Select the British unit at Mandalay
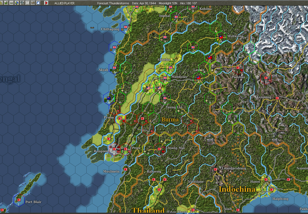The height and width of the screenshot is (214, 308). pos(165,78)
